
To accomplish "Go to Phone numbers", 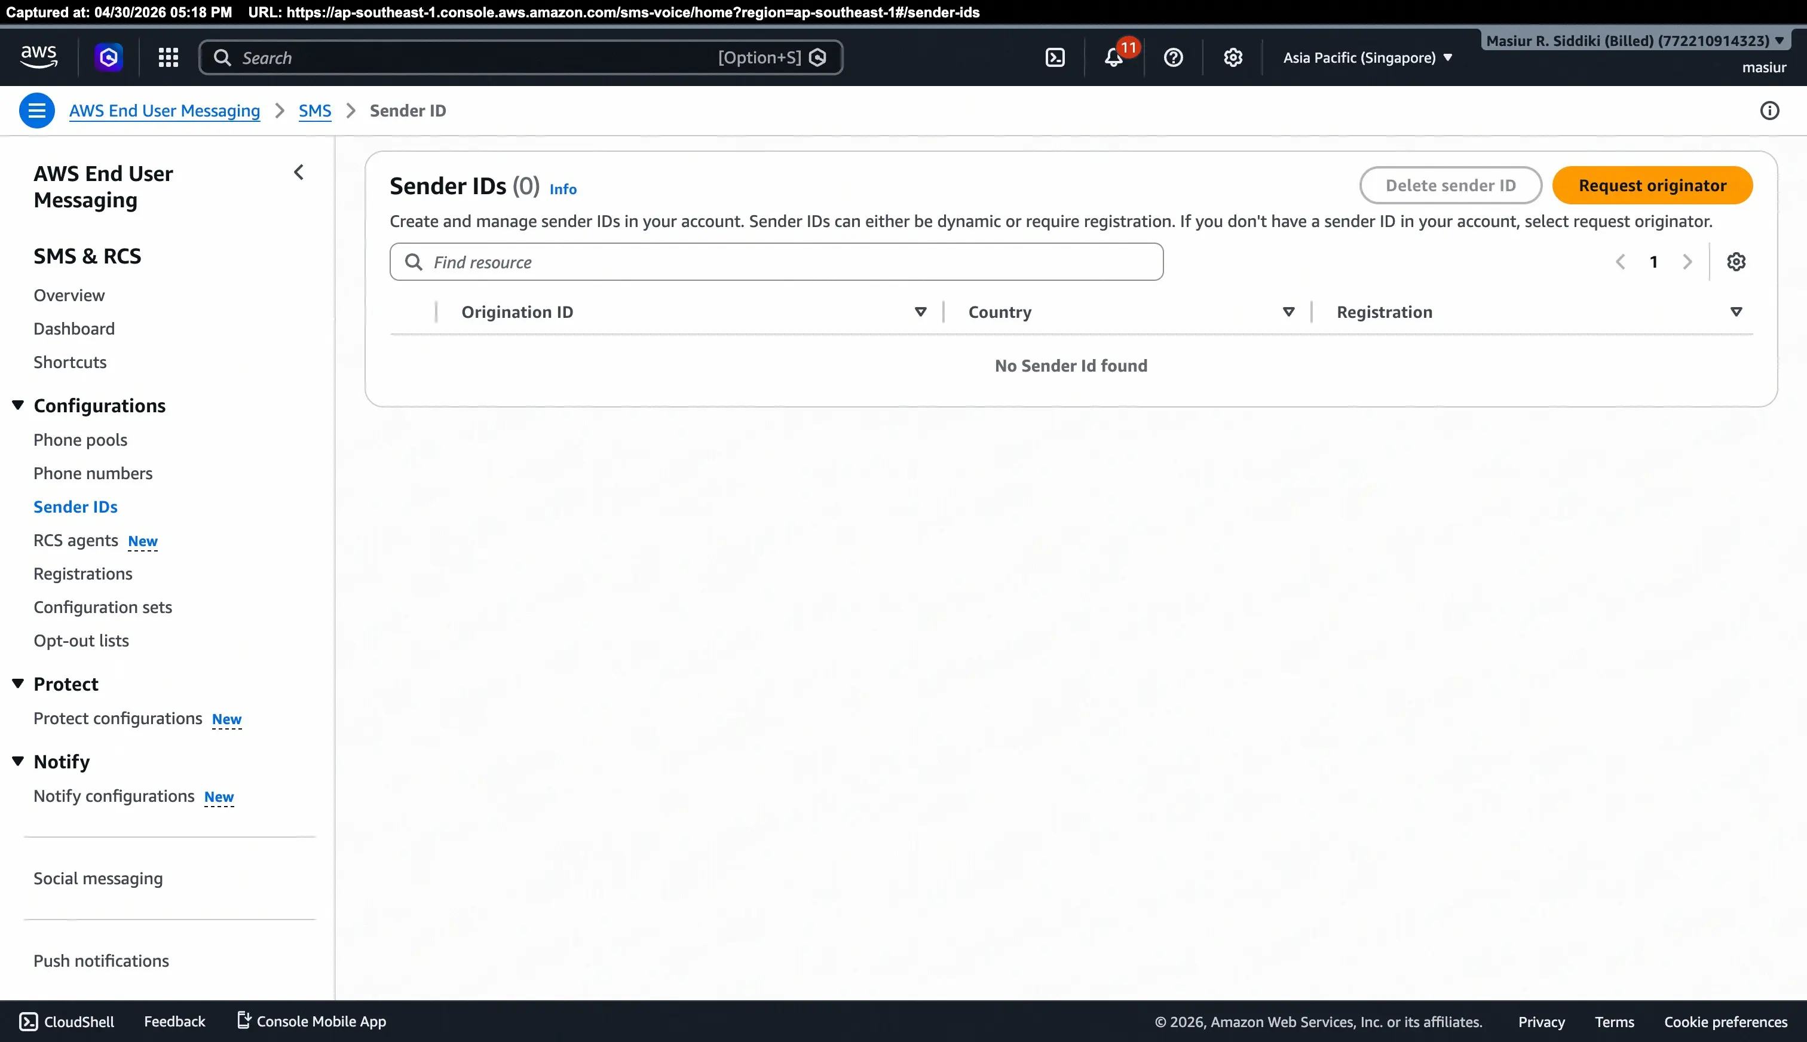I will click(93, 473).
